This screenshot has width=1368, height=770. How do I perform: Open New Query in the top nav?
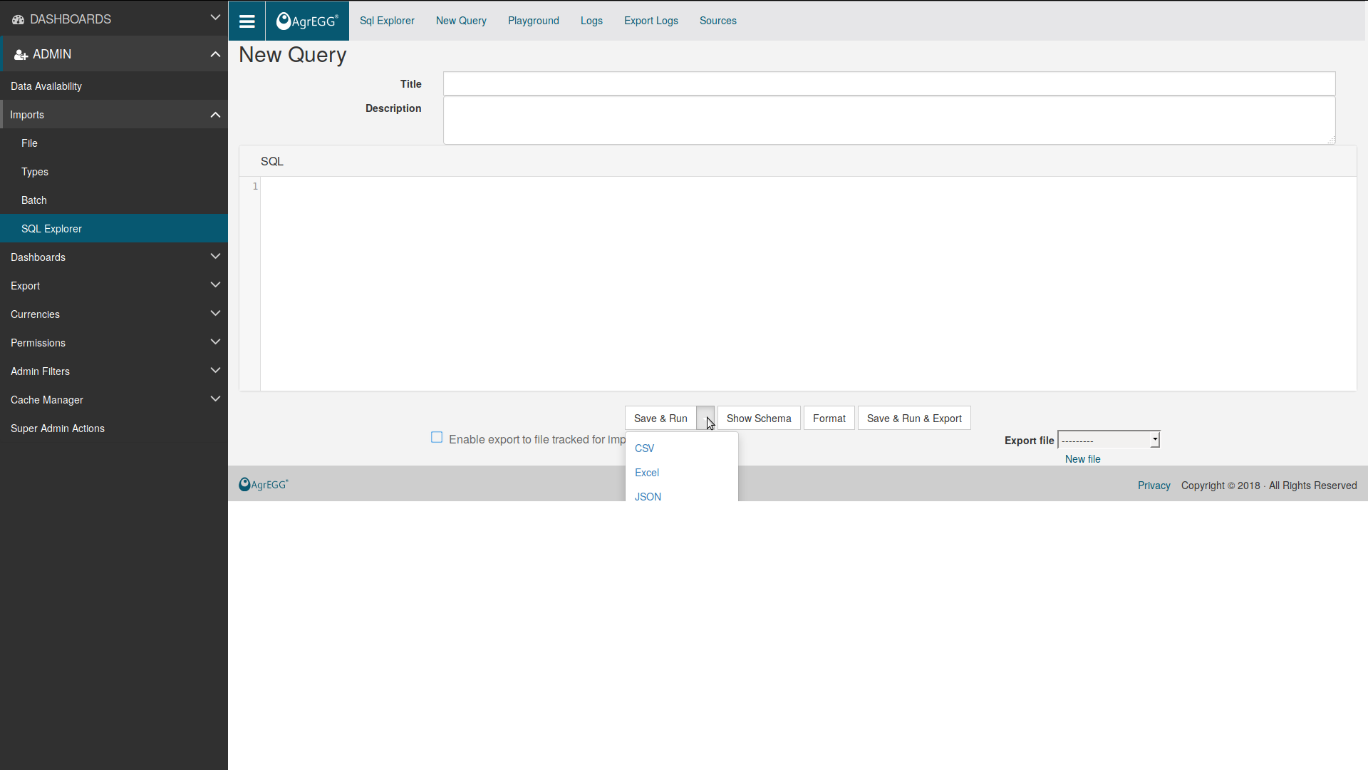(461, 21)
